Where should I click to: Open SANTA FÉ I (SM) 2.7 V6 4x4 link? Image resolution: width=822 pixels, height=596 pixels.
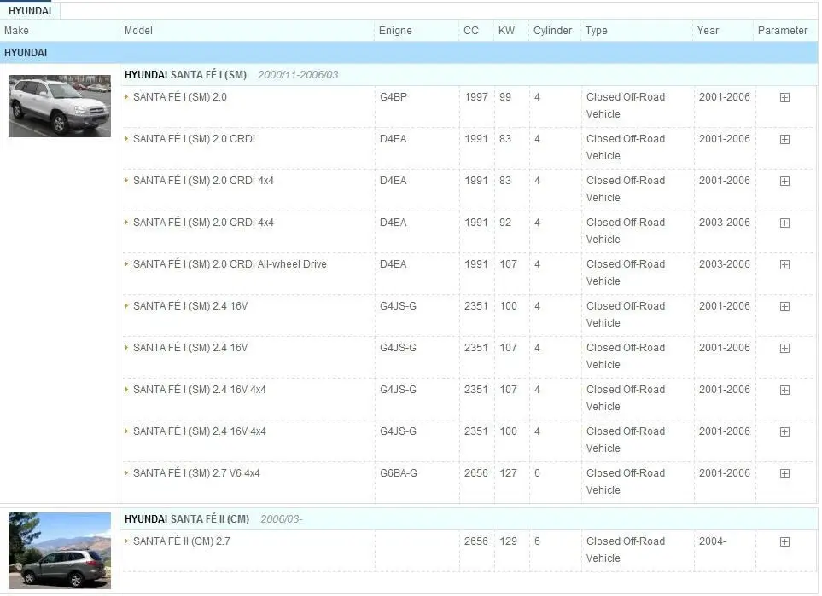[196, 473]
